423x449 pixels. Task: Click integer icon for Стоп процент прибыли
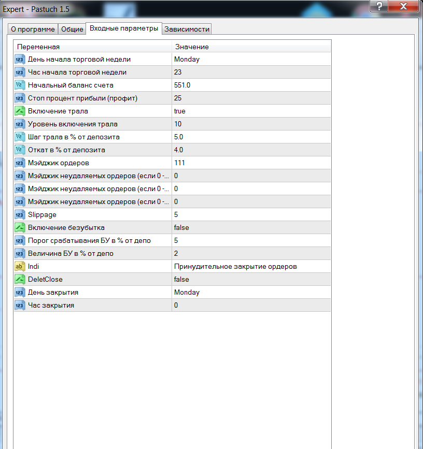(20, 98)
